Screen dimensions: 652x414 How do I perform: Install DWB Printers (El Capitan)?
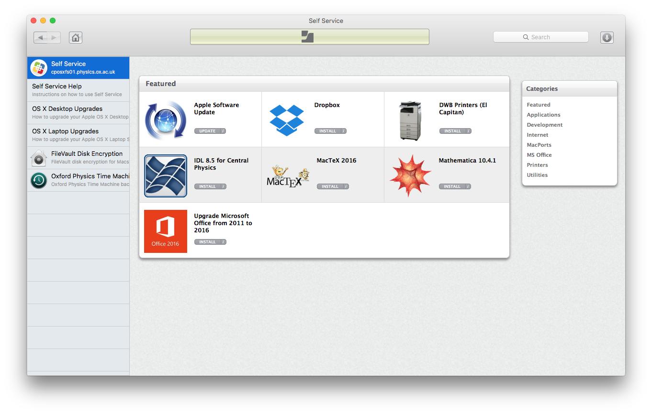point(452,131)
